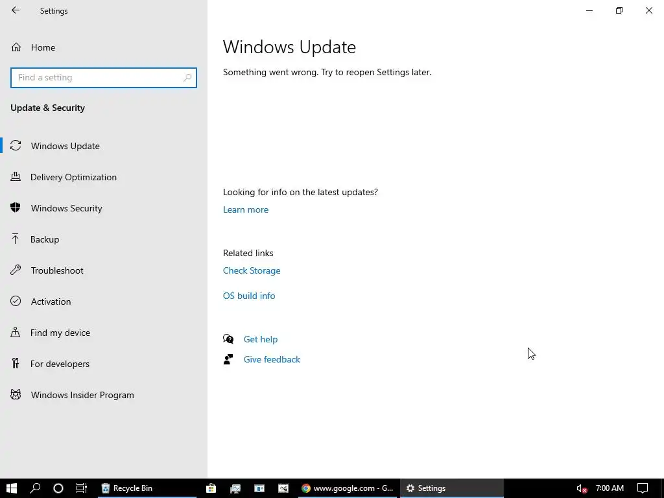Screen dimensions: 664x498
Task: Click the Give feedback person icon
Action: coord(228,359)
